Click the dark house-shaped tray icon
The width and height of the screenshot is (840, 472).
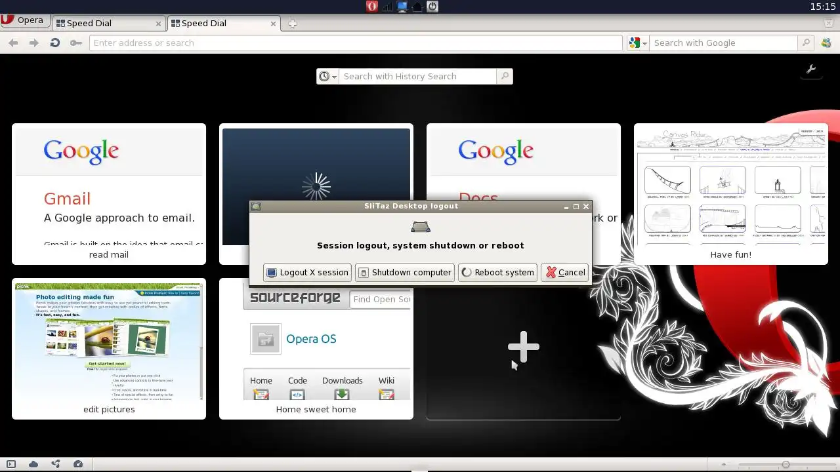(x=417, y=7)
